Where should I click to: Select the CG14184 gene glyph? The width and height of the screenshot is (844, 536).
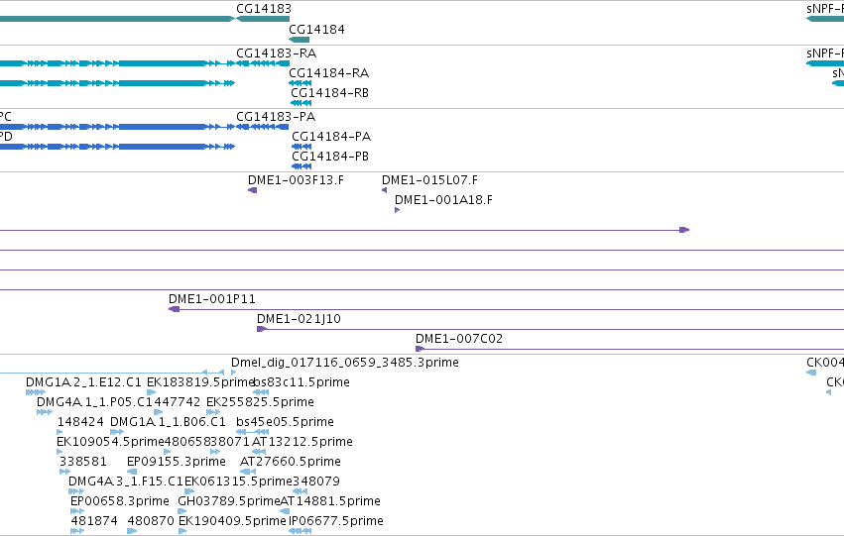[300, 40]
